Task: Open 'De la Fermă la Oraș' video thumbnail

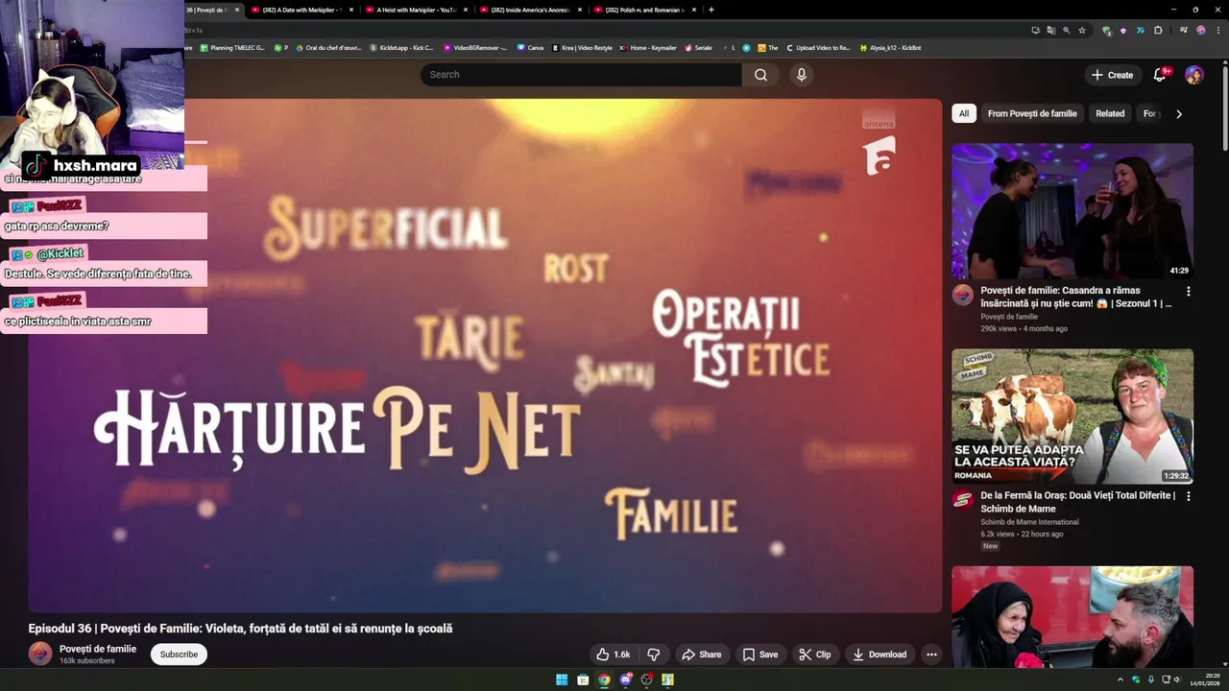Action: pyautogui.click(x=1072, y=417)
